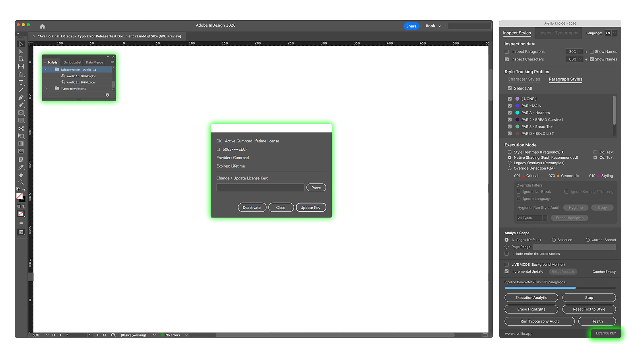The height and width of the screenshot is (358, 636).
Task: Select the Eyedropper tool
Action: pyautogui.click(x=21, y=167)
